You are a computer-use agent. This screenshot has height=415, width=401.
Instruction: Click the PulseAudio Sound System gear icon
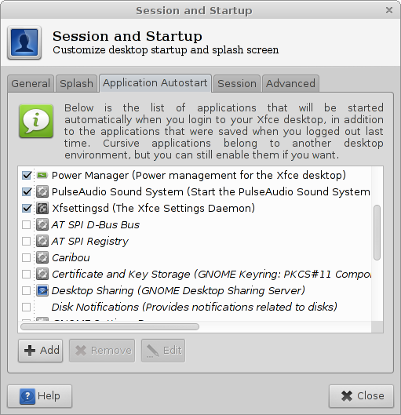click(x=42, y=191)
